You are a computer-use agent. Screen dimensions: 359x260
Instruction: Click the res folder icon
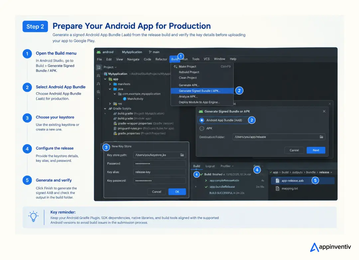pyautogui.click(x=115, y=104)
